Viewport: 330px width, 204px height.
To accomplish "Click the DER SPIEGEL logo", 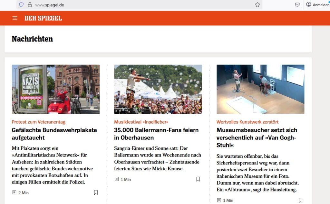I will 43,18.
